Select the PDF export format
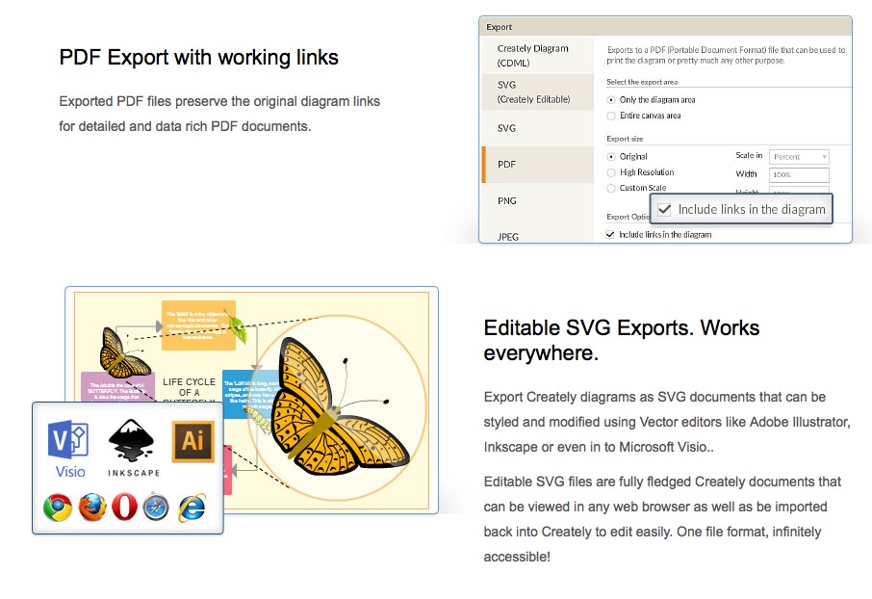 (538, 165)
